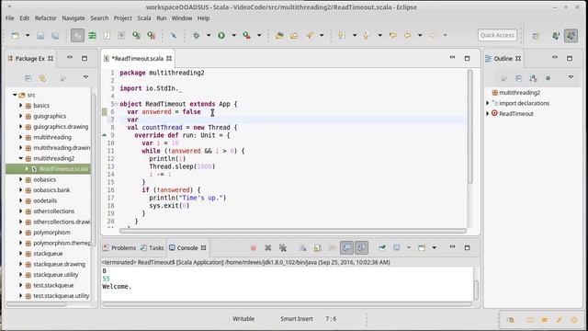Click the Last Edit Location icon
588x331 pixels.
pyautogui.click(x=392, y=35)
